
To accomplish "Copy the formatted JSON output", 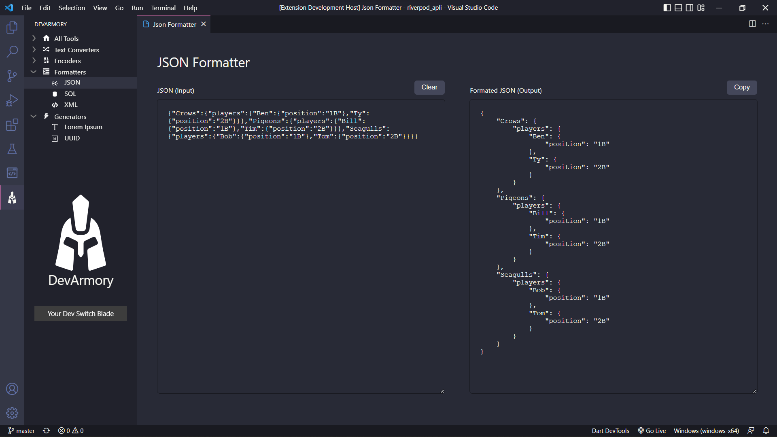I will (742, 87).
